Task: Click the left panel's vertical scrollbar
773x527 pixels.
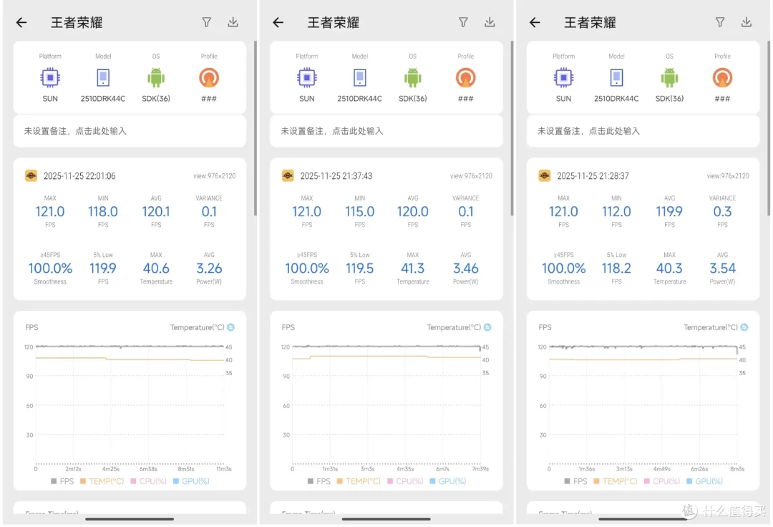Action: click(256, 128)
